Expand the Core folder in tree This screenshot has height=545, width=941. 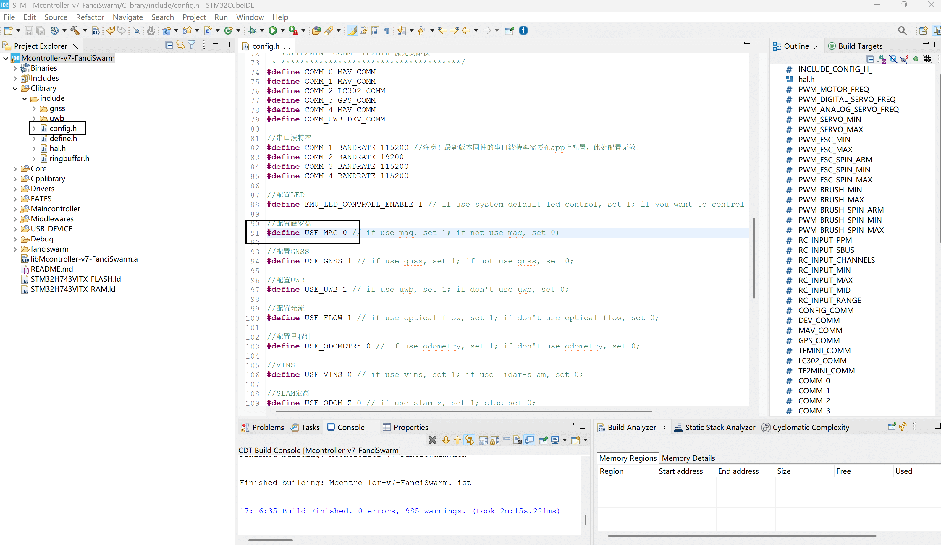(15, 169)
